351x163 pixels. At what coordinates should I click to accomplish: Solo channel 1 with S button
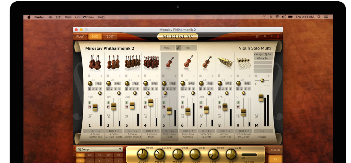coord(90,103)
